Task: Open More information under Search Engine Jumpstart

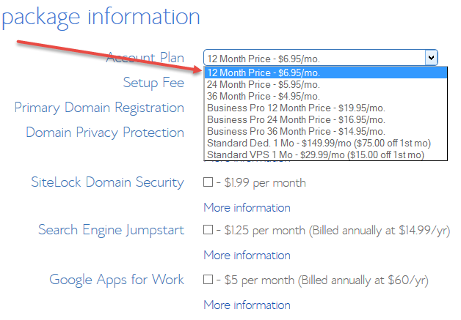Action: [247, 255]
